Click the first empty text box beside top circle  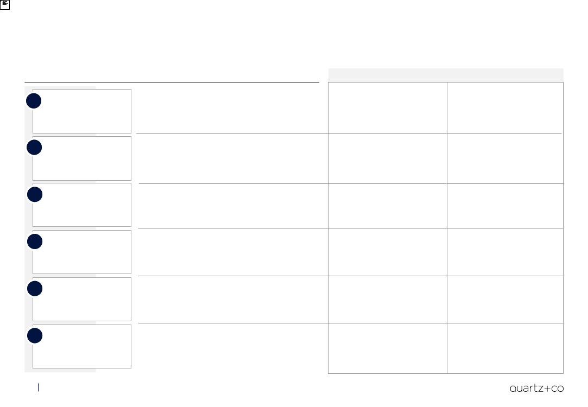click(82, 111)
